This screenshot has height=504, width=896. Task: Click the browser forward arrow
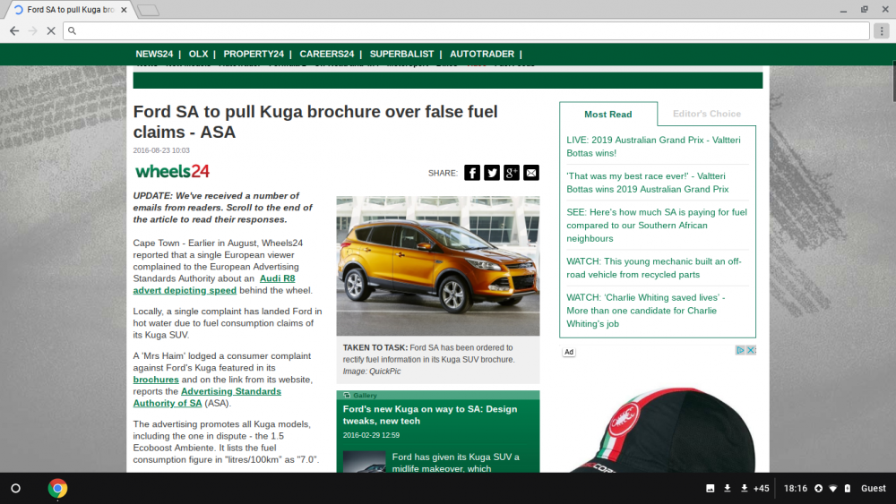[x=32, y=30]
